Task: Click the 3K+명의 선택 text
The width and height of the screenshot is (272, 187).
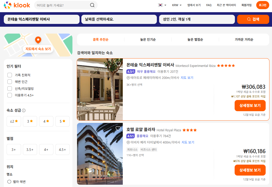Action: [x=134, y=85]
